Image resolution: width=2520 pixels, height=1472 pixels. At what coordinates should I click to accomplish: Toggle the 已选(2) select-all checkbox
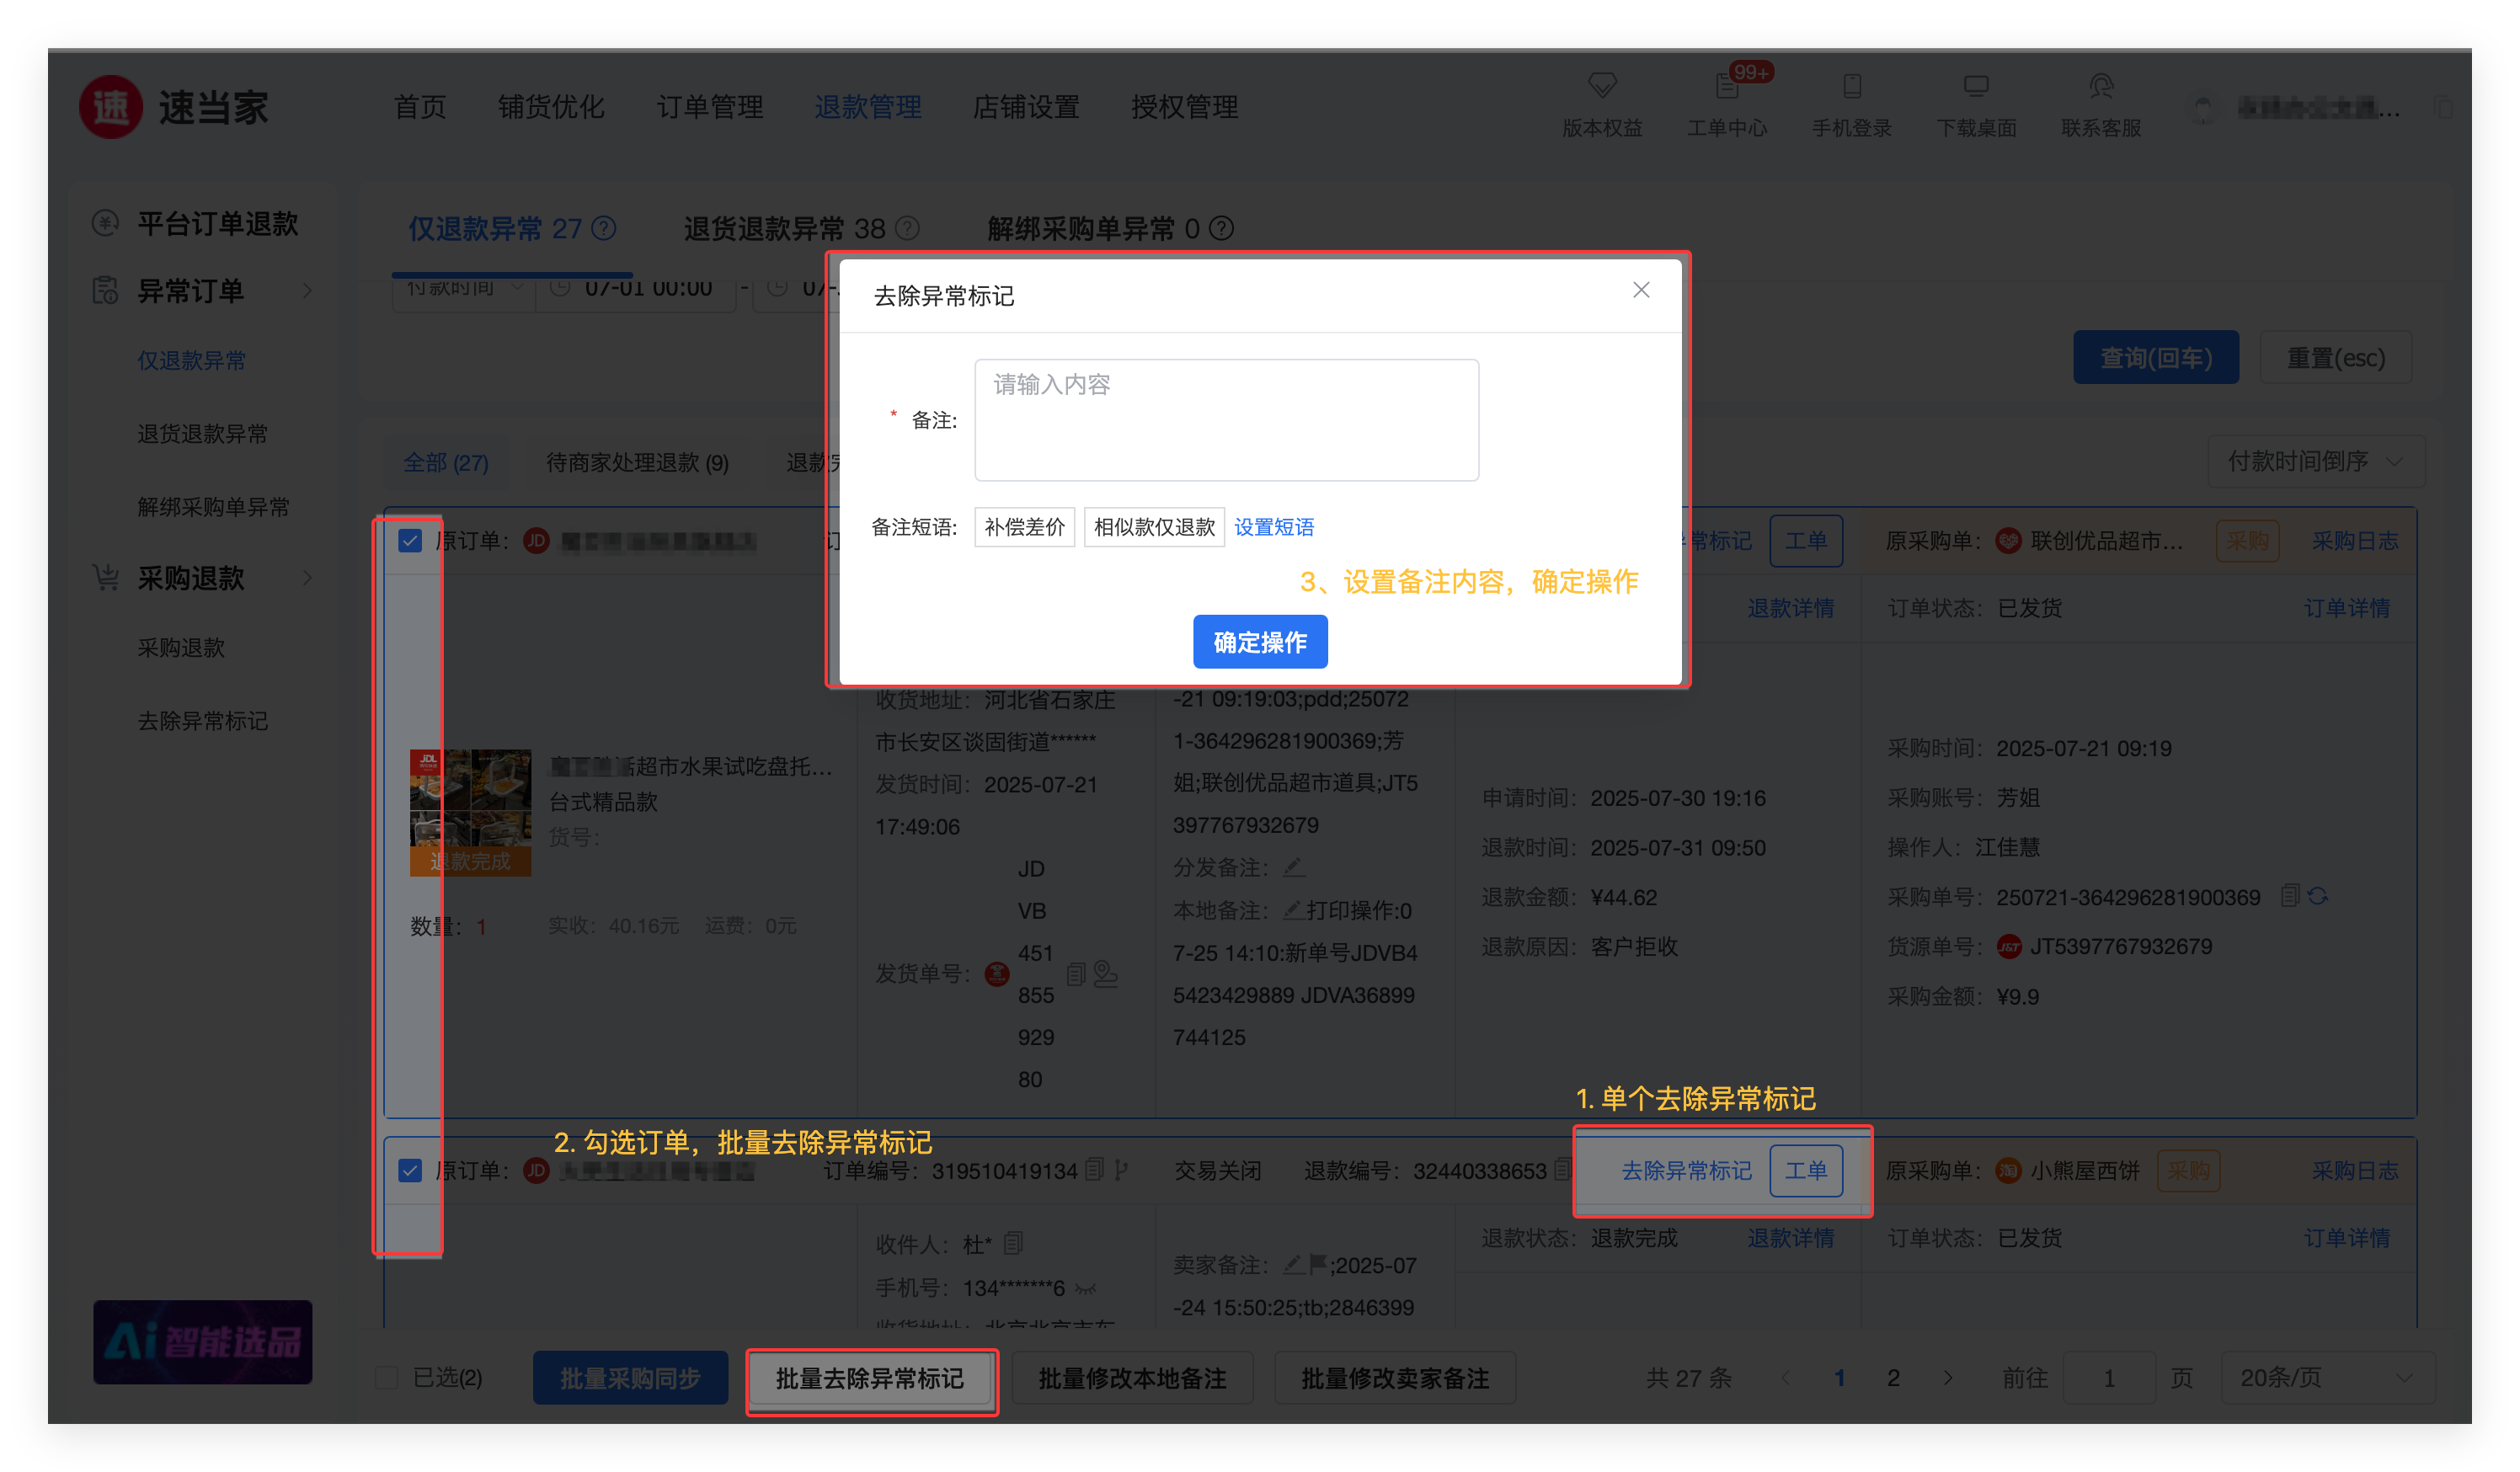tap(387, 1378)
